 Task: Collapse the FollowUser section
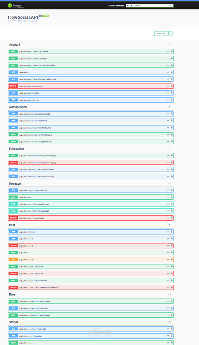169,148
